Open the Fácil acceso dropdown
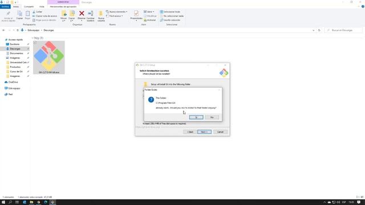Image resolution: width=365 pixels, height=205 pixels. pyautogui.click(x=114, y=16)
